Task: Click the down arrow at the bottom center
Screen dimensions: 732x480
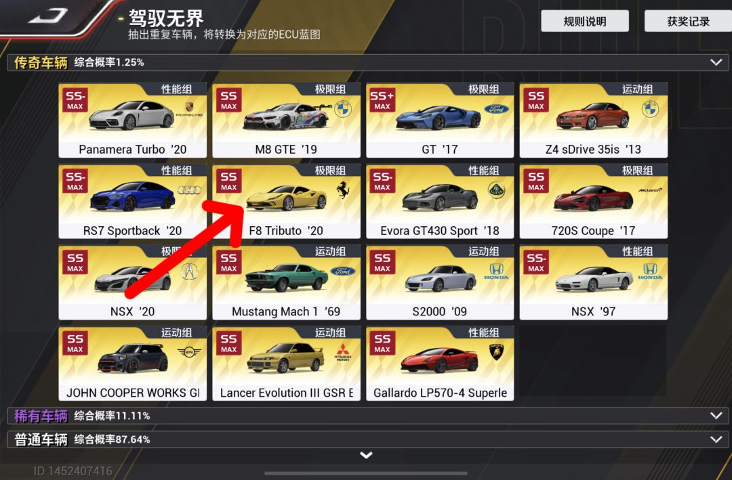Action: (x=367, y=455)
